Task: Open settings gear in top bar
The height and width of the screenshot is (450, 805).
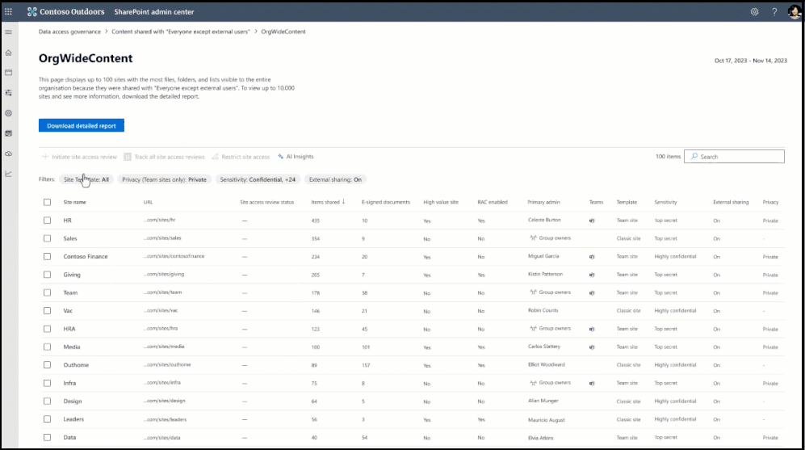Action: tap(754, 12)
